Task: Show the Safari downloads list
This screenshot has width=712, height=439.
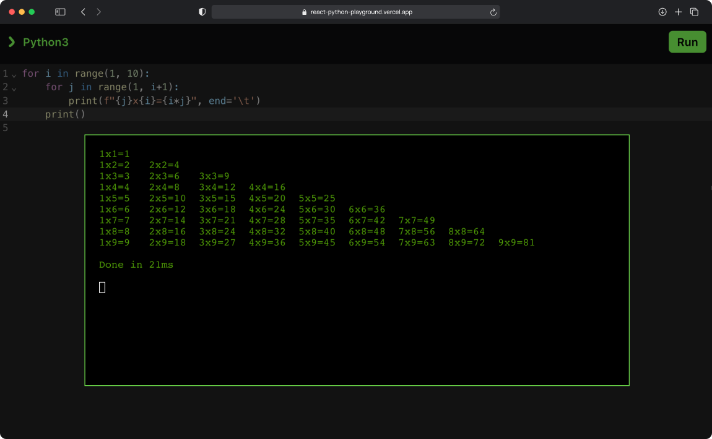Action: 662,12
